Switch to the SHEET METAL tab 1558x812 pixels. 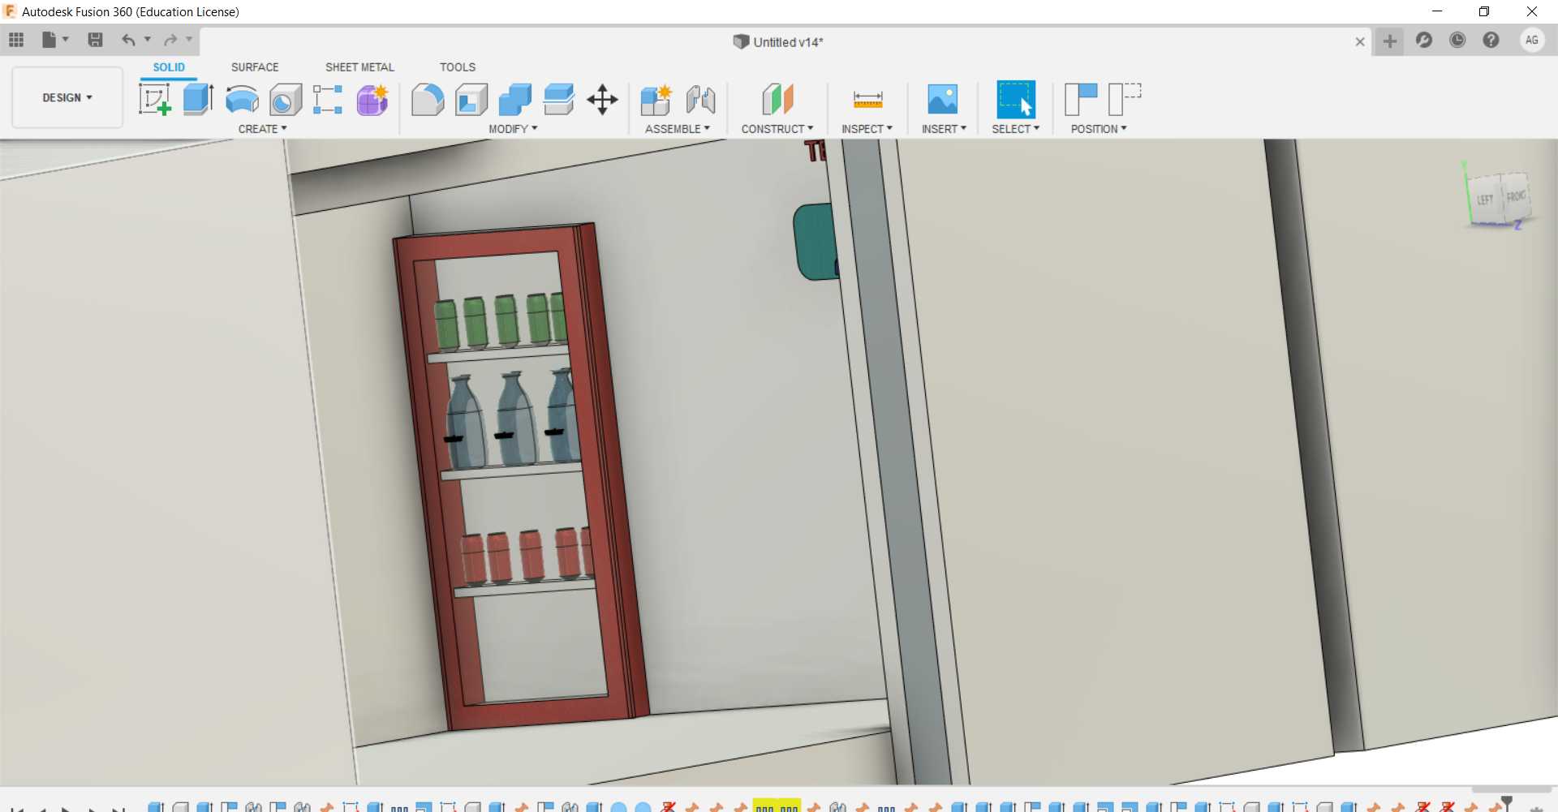point(359,67)
